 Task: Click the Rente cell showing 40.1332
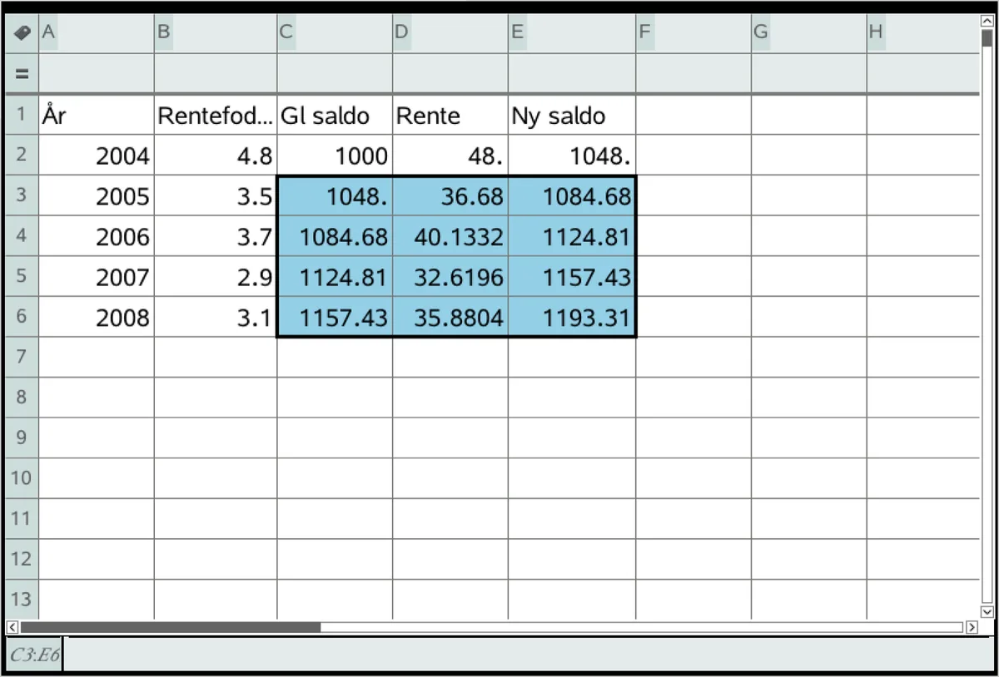point(450,236)
